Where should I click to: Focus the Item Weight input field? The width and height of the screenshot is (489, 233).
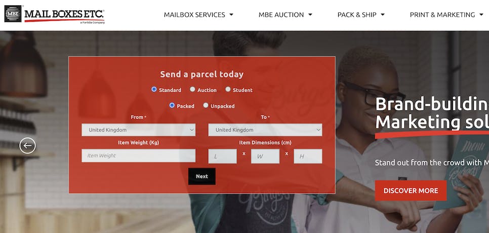[139, 156]
